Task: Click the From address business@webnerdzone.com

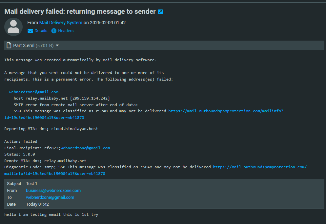Action: [53, 190]
